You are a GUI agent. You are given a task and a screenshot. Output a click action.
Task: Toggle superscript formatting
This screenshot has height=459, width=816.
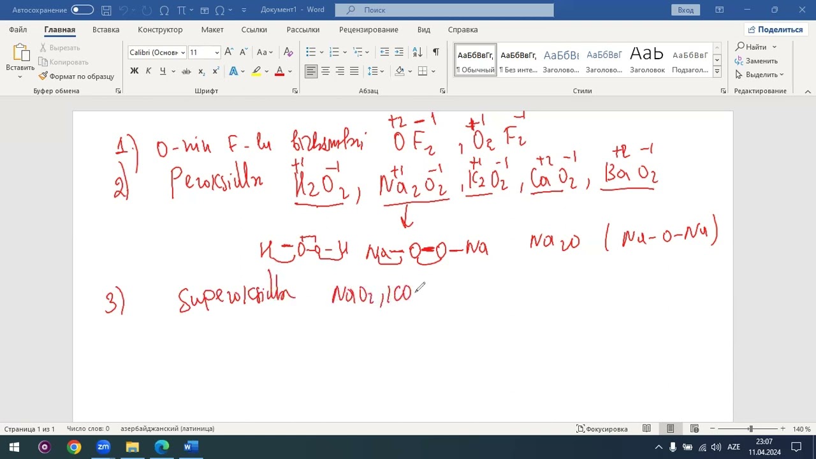click(215, 71)
